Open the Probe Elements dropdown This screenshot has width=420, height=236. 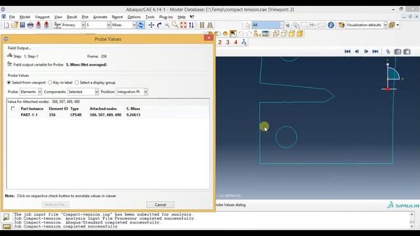point(31,92)
